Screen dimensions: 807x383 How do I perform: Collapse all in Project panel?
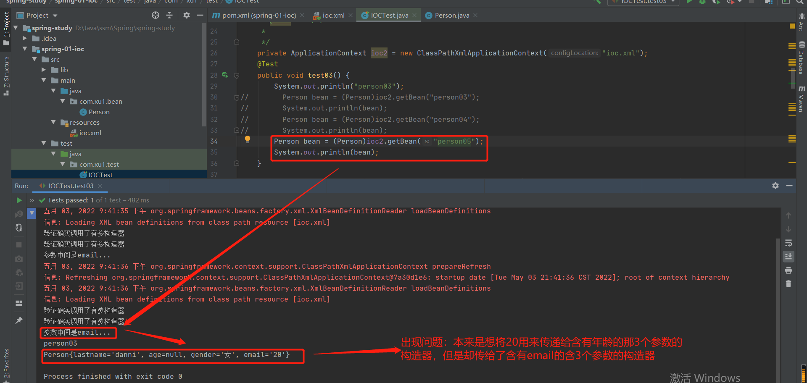pyautogui.click(x=169, y=15)
